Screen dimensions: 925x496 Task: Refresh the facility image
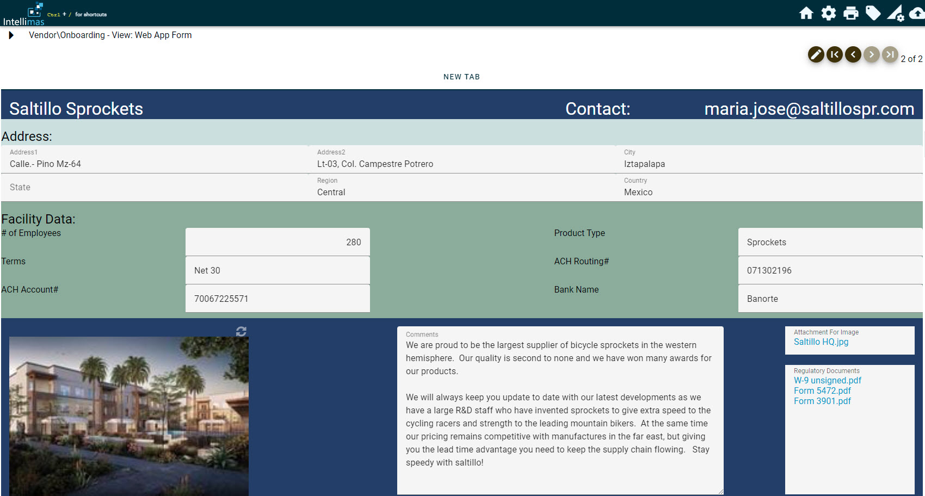[241, 331]
